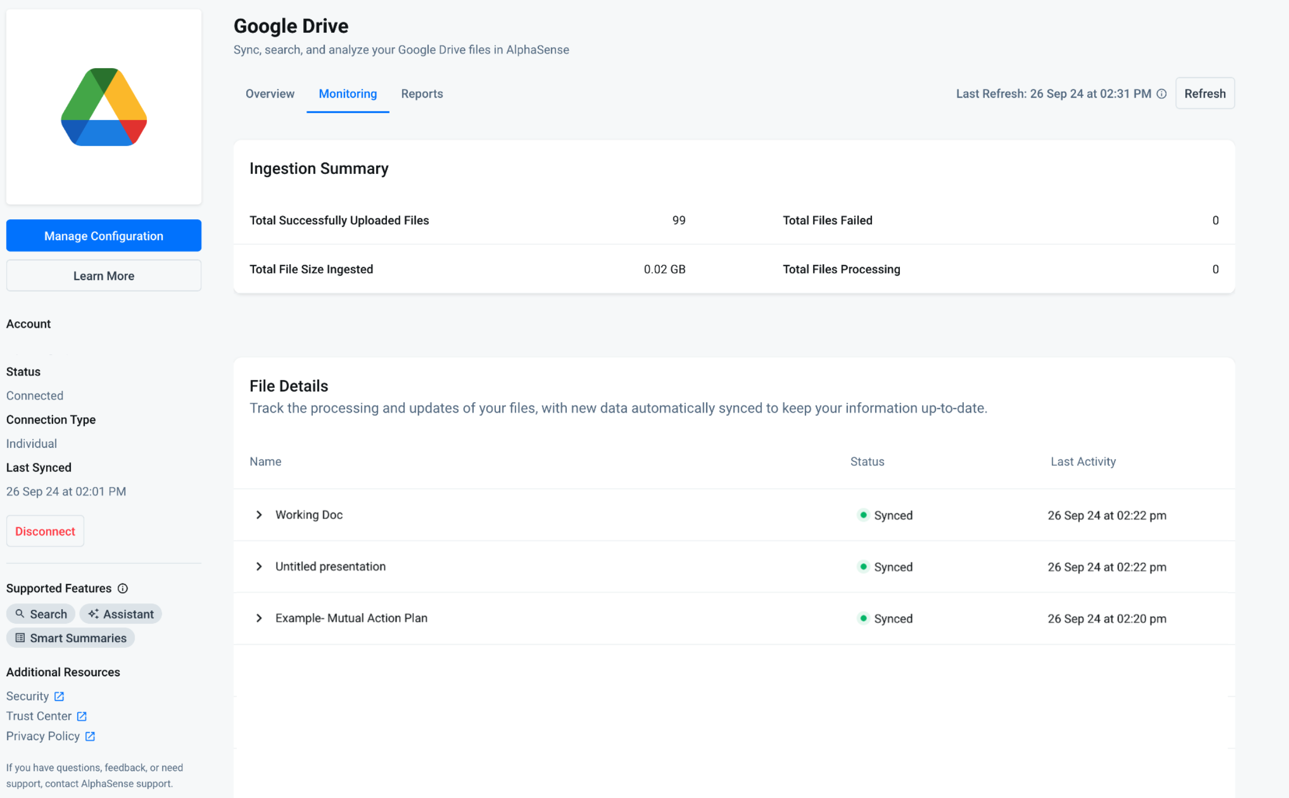Click the 02:20 pm last activity timestamp
The height and width of the screenshot is (798, 1289).
tap(1107, 618)
